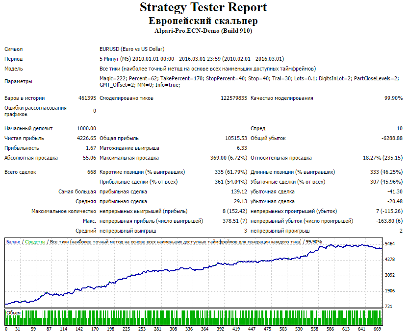Select the symbol value 'EURUSD (Euro vs US Dollar)'
Image resolution: width=407 pixels, height=333 pixels.
(132, 49)
